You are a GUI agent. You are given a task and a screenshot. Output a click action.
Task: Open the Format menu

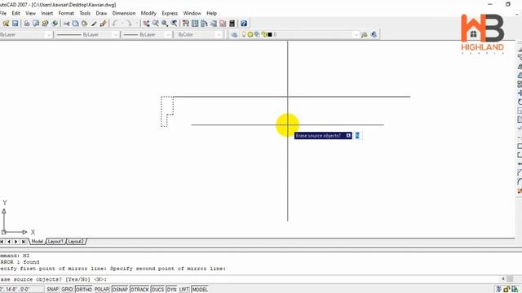coord(66,13)
